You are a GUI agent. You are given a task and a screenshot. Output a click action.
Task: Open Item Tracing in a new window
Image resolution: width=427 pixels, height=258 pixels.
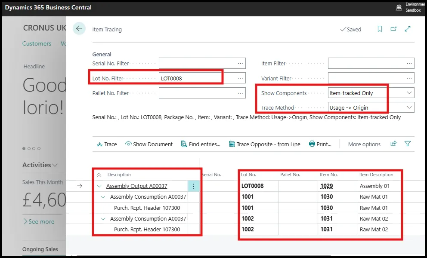click(x=393, y=29)
